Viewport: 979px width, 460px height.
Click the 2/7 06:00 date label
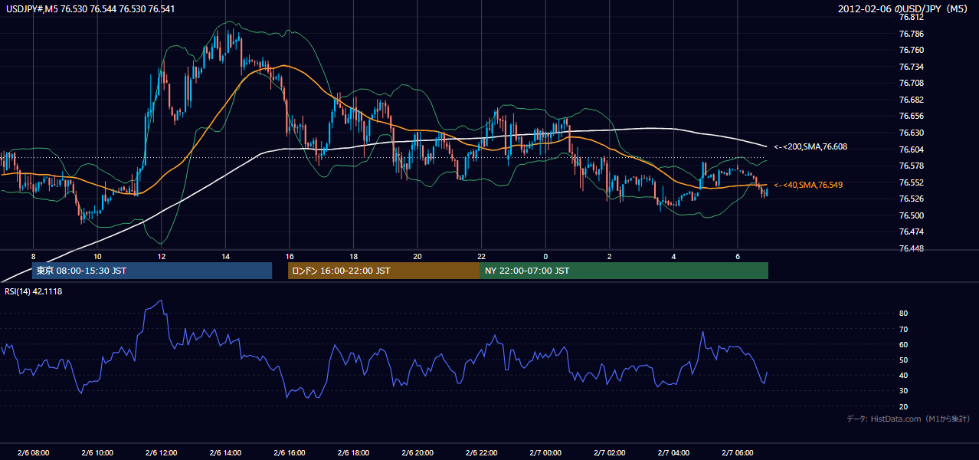tap(737, 452)
